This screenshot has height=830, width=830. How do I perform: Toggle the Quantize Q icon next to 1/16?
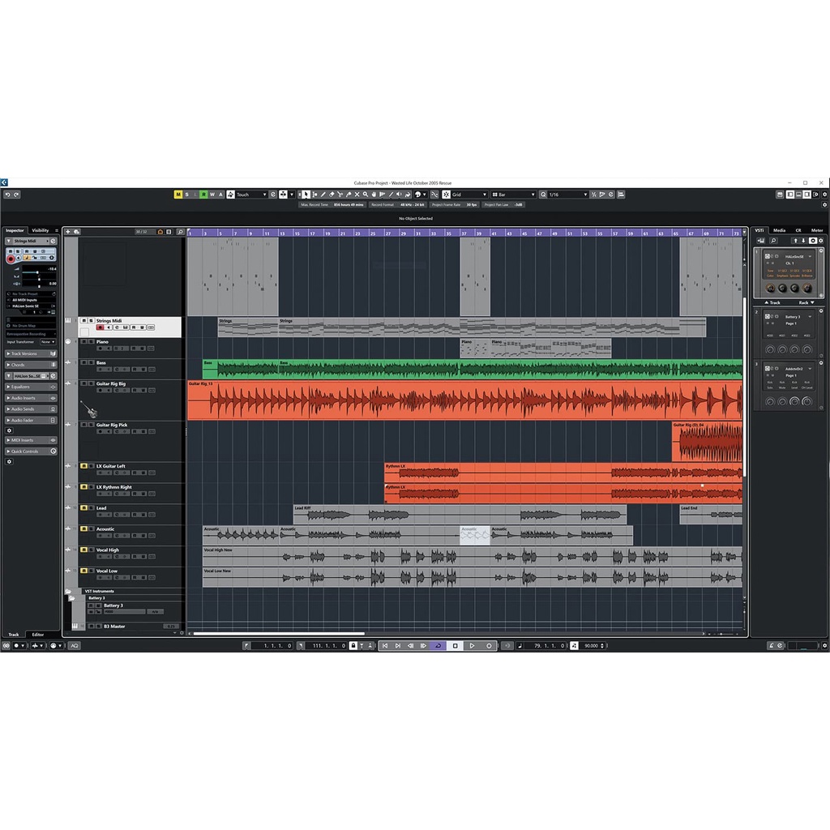(543, 195)
